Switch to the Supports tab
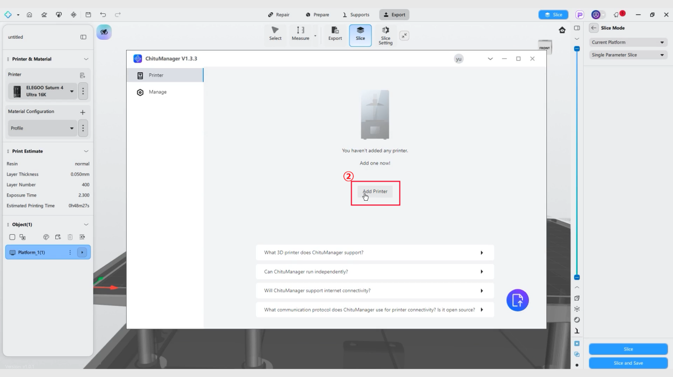The height and width of the screenshot is (377, 673). pos(356,15)
